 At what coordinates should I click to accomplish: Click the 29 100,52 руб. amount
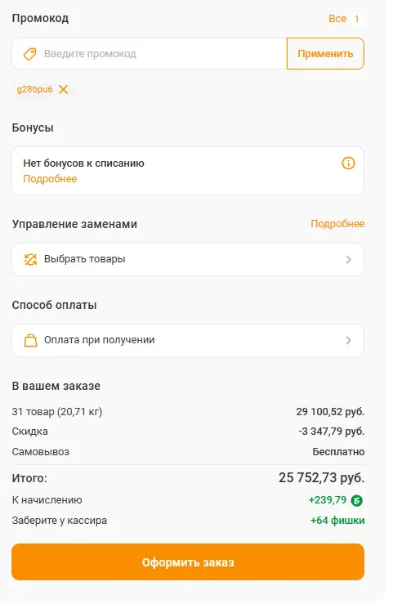coord(330,412)
